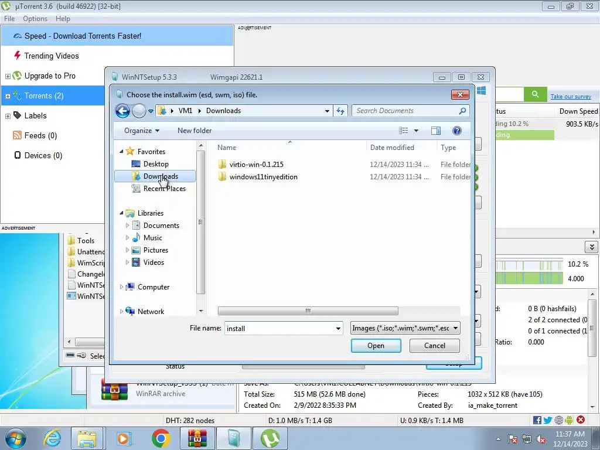Select the Pictures library
This screenshot has width=600, height=450.
tap(155, 250)
